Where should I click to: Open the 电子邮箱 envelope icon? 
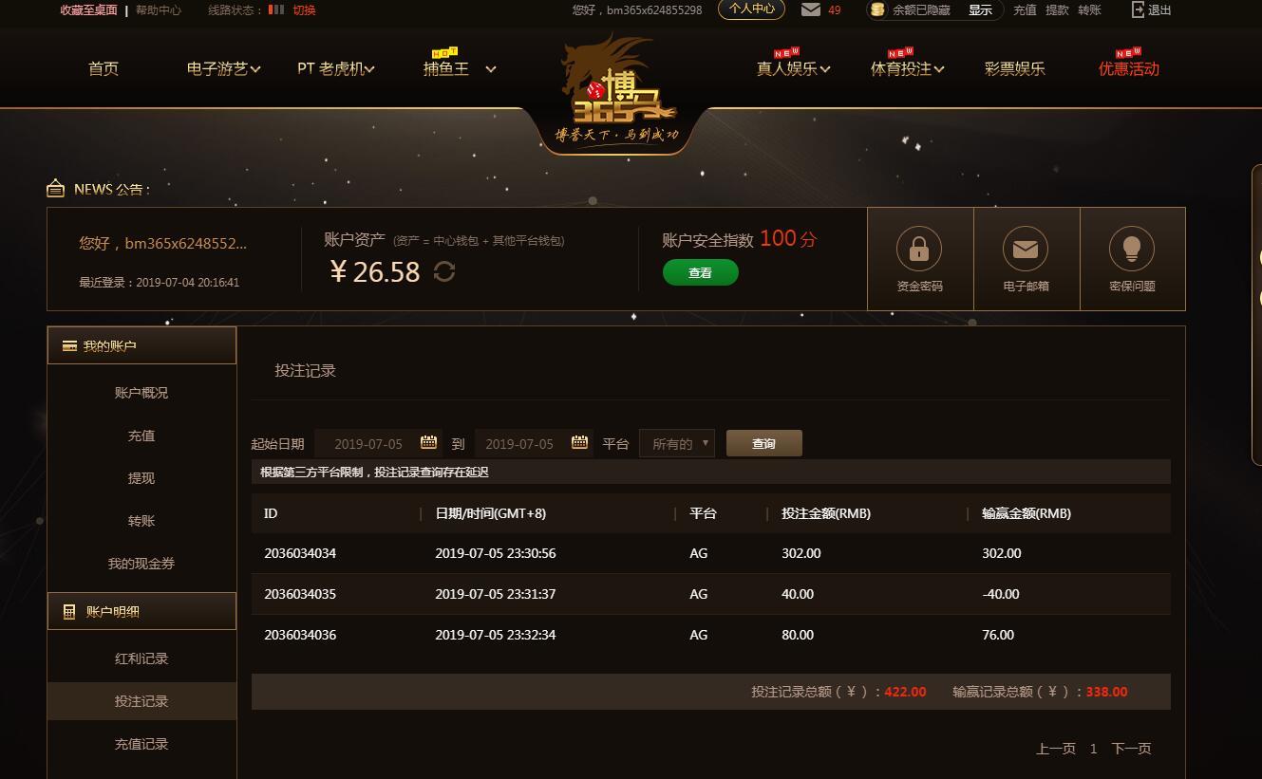pos(1026,249)
